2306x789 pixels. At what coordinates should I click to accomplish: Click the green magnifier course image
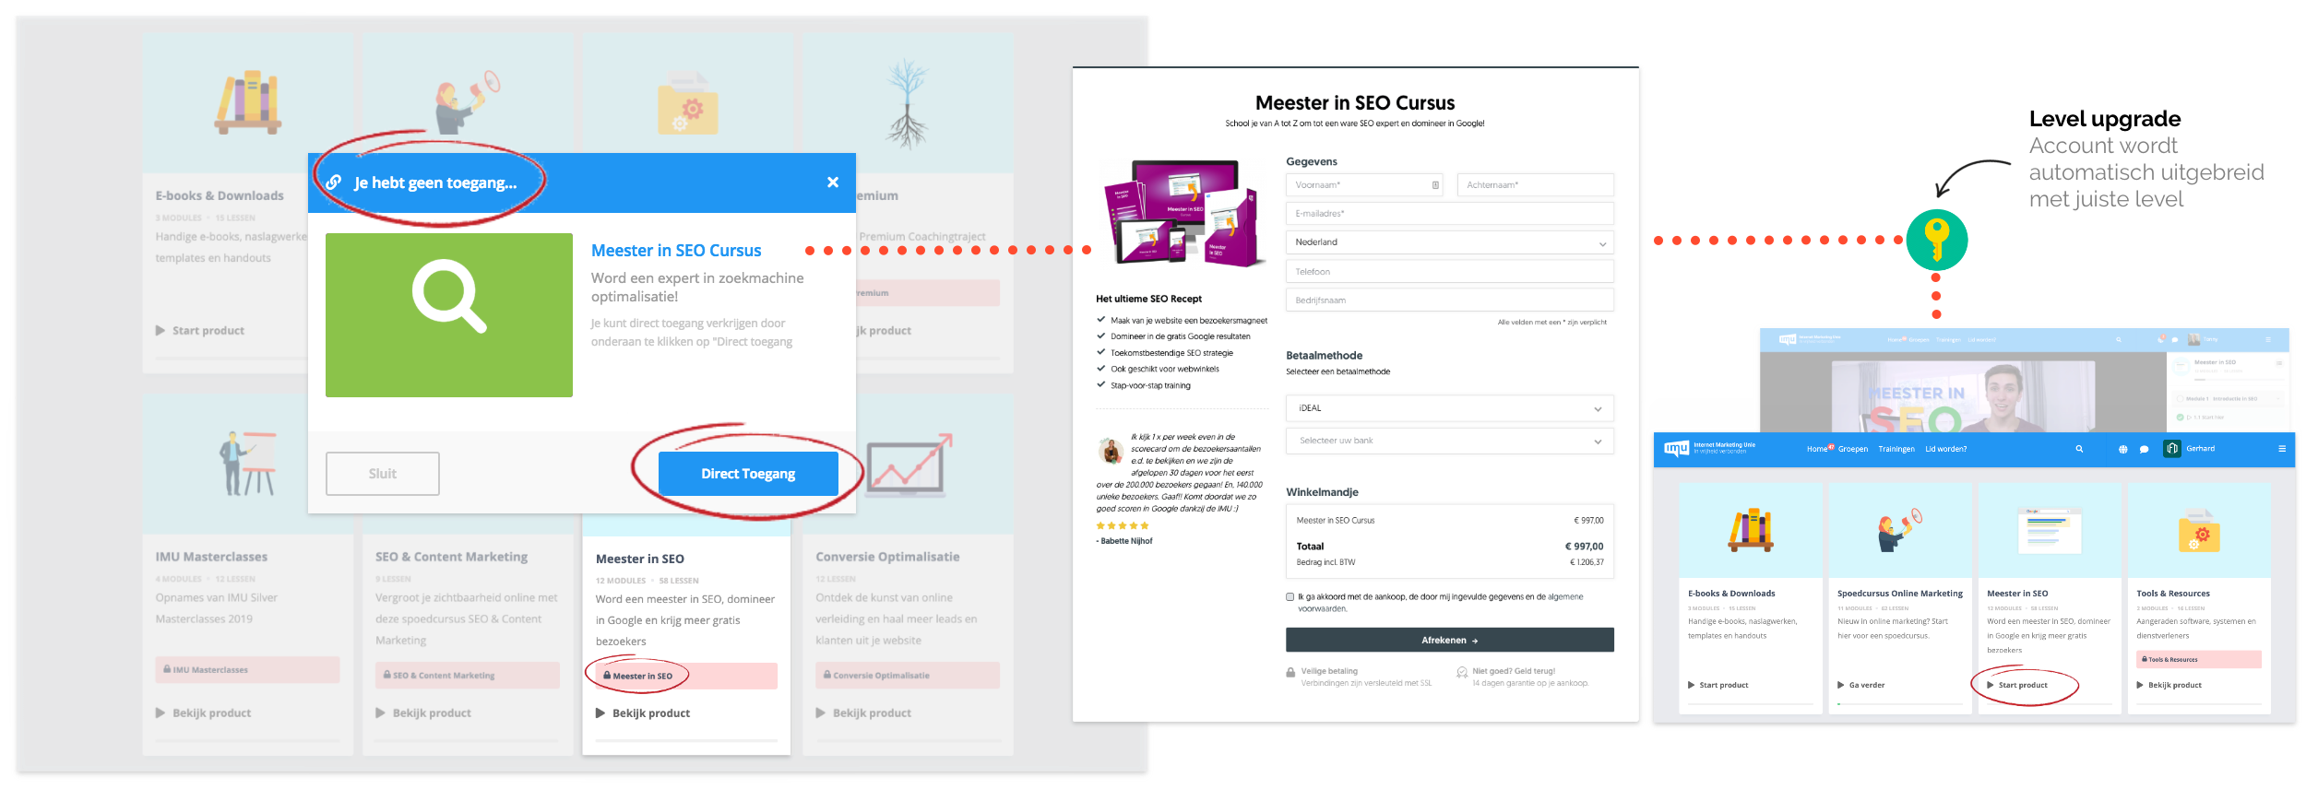point(449,315)
